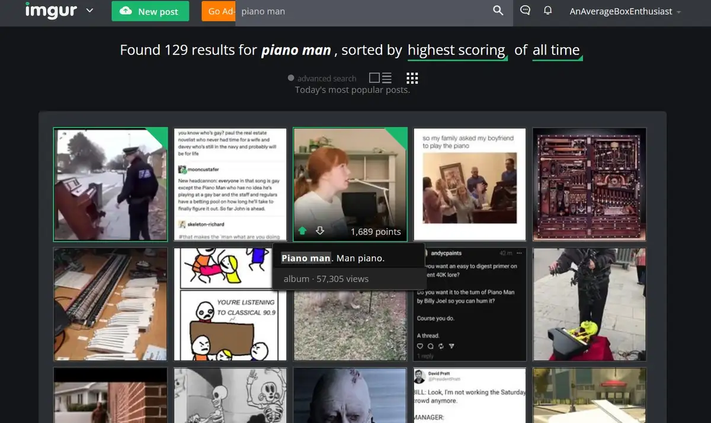Open the David Pratt tweet thumbnail

tap(470, 395)
